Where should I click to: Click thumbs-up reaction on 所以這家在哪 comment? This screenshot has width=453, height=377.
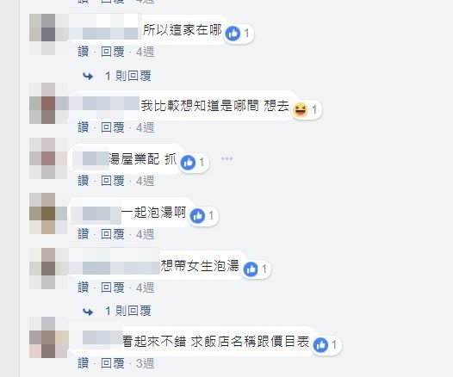coord(233,34)
